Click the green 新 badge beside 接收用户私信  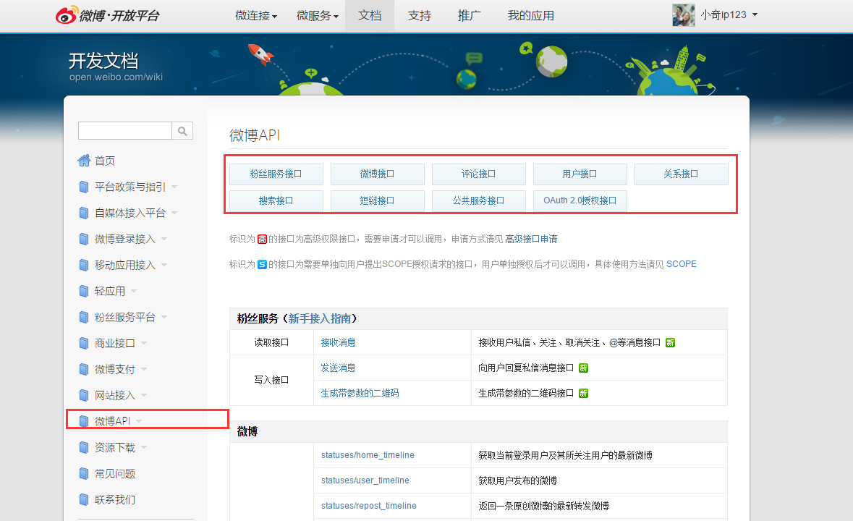670,342
